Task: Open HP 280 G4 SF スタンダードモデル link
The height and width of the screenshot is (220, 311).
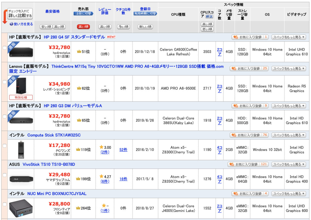Action: [x=74, y=37]
